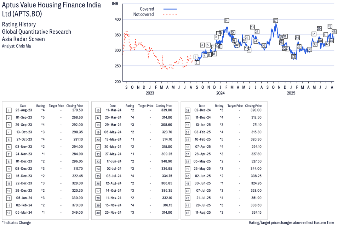Select chart marker 27 at the highest peak
Viewport: 338px width, 225px height.
pos(275,21)
